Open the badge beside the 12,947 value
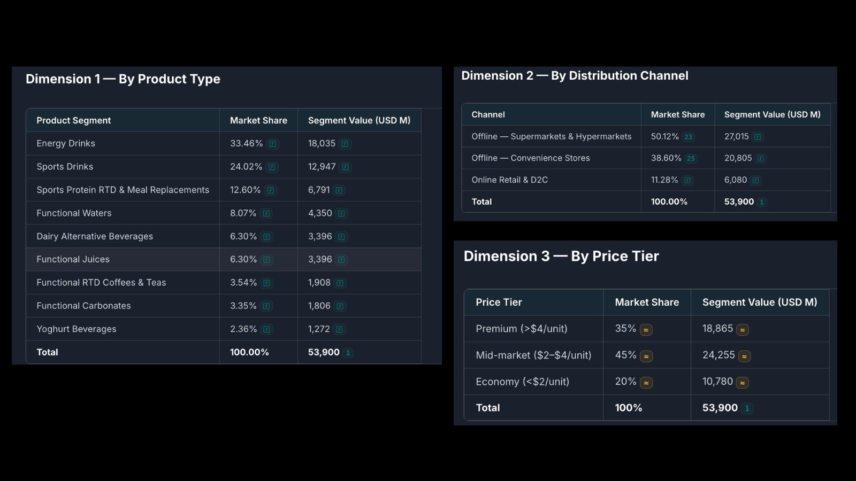 tap(345, 167)
